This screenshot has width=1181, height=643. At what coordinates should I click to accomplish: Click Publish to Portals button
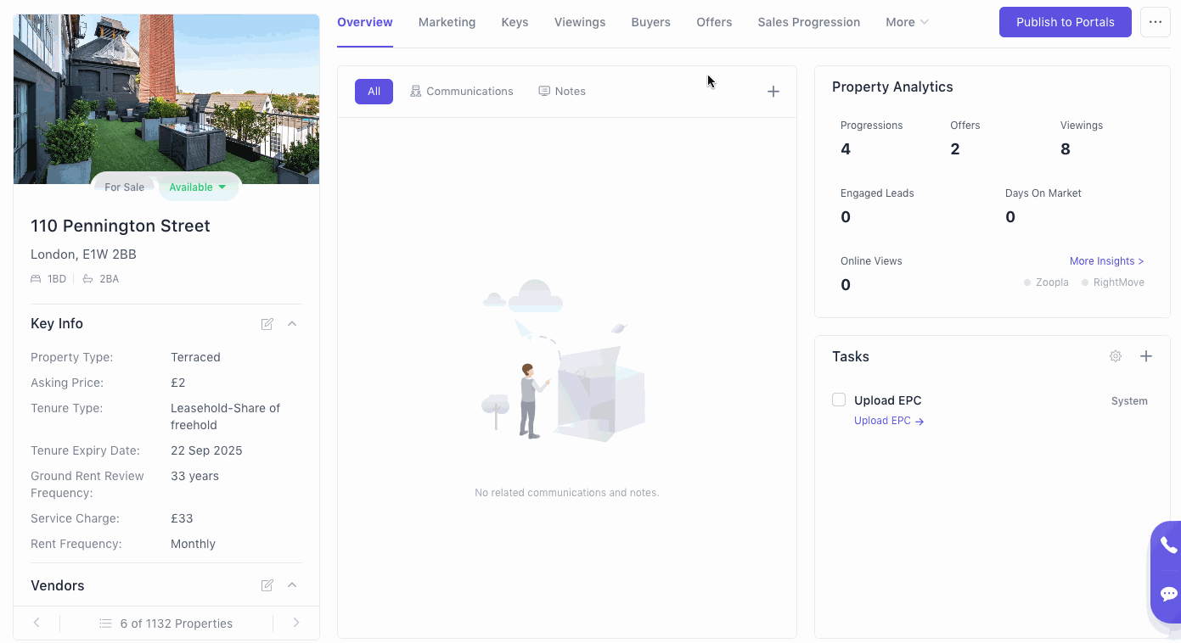1065,22
